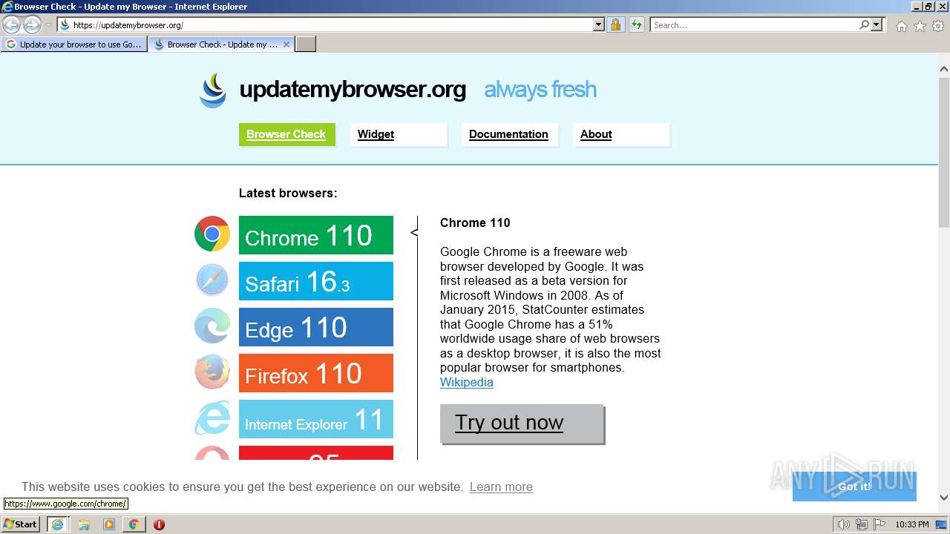Click the 'Latest browsers:' heading text
Image resolution: width=950 pixels, height=534 pixels.
(x=288, y=194)
